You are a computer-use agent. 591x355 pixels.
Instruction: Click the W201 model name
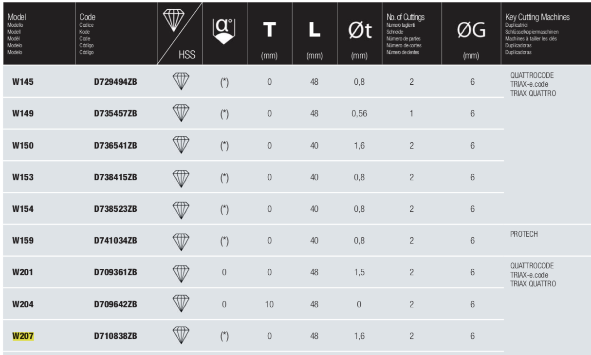(22, 272)
